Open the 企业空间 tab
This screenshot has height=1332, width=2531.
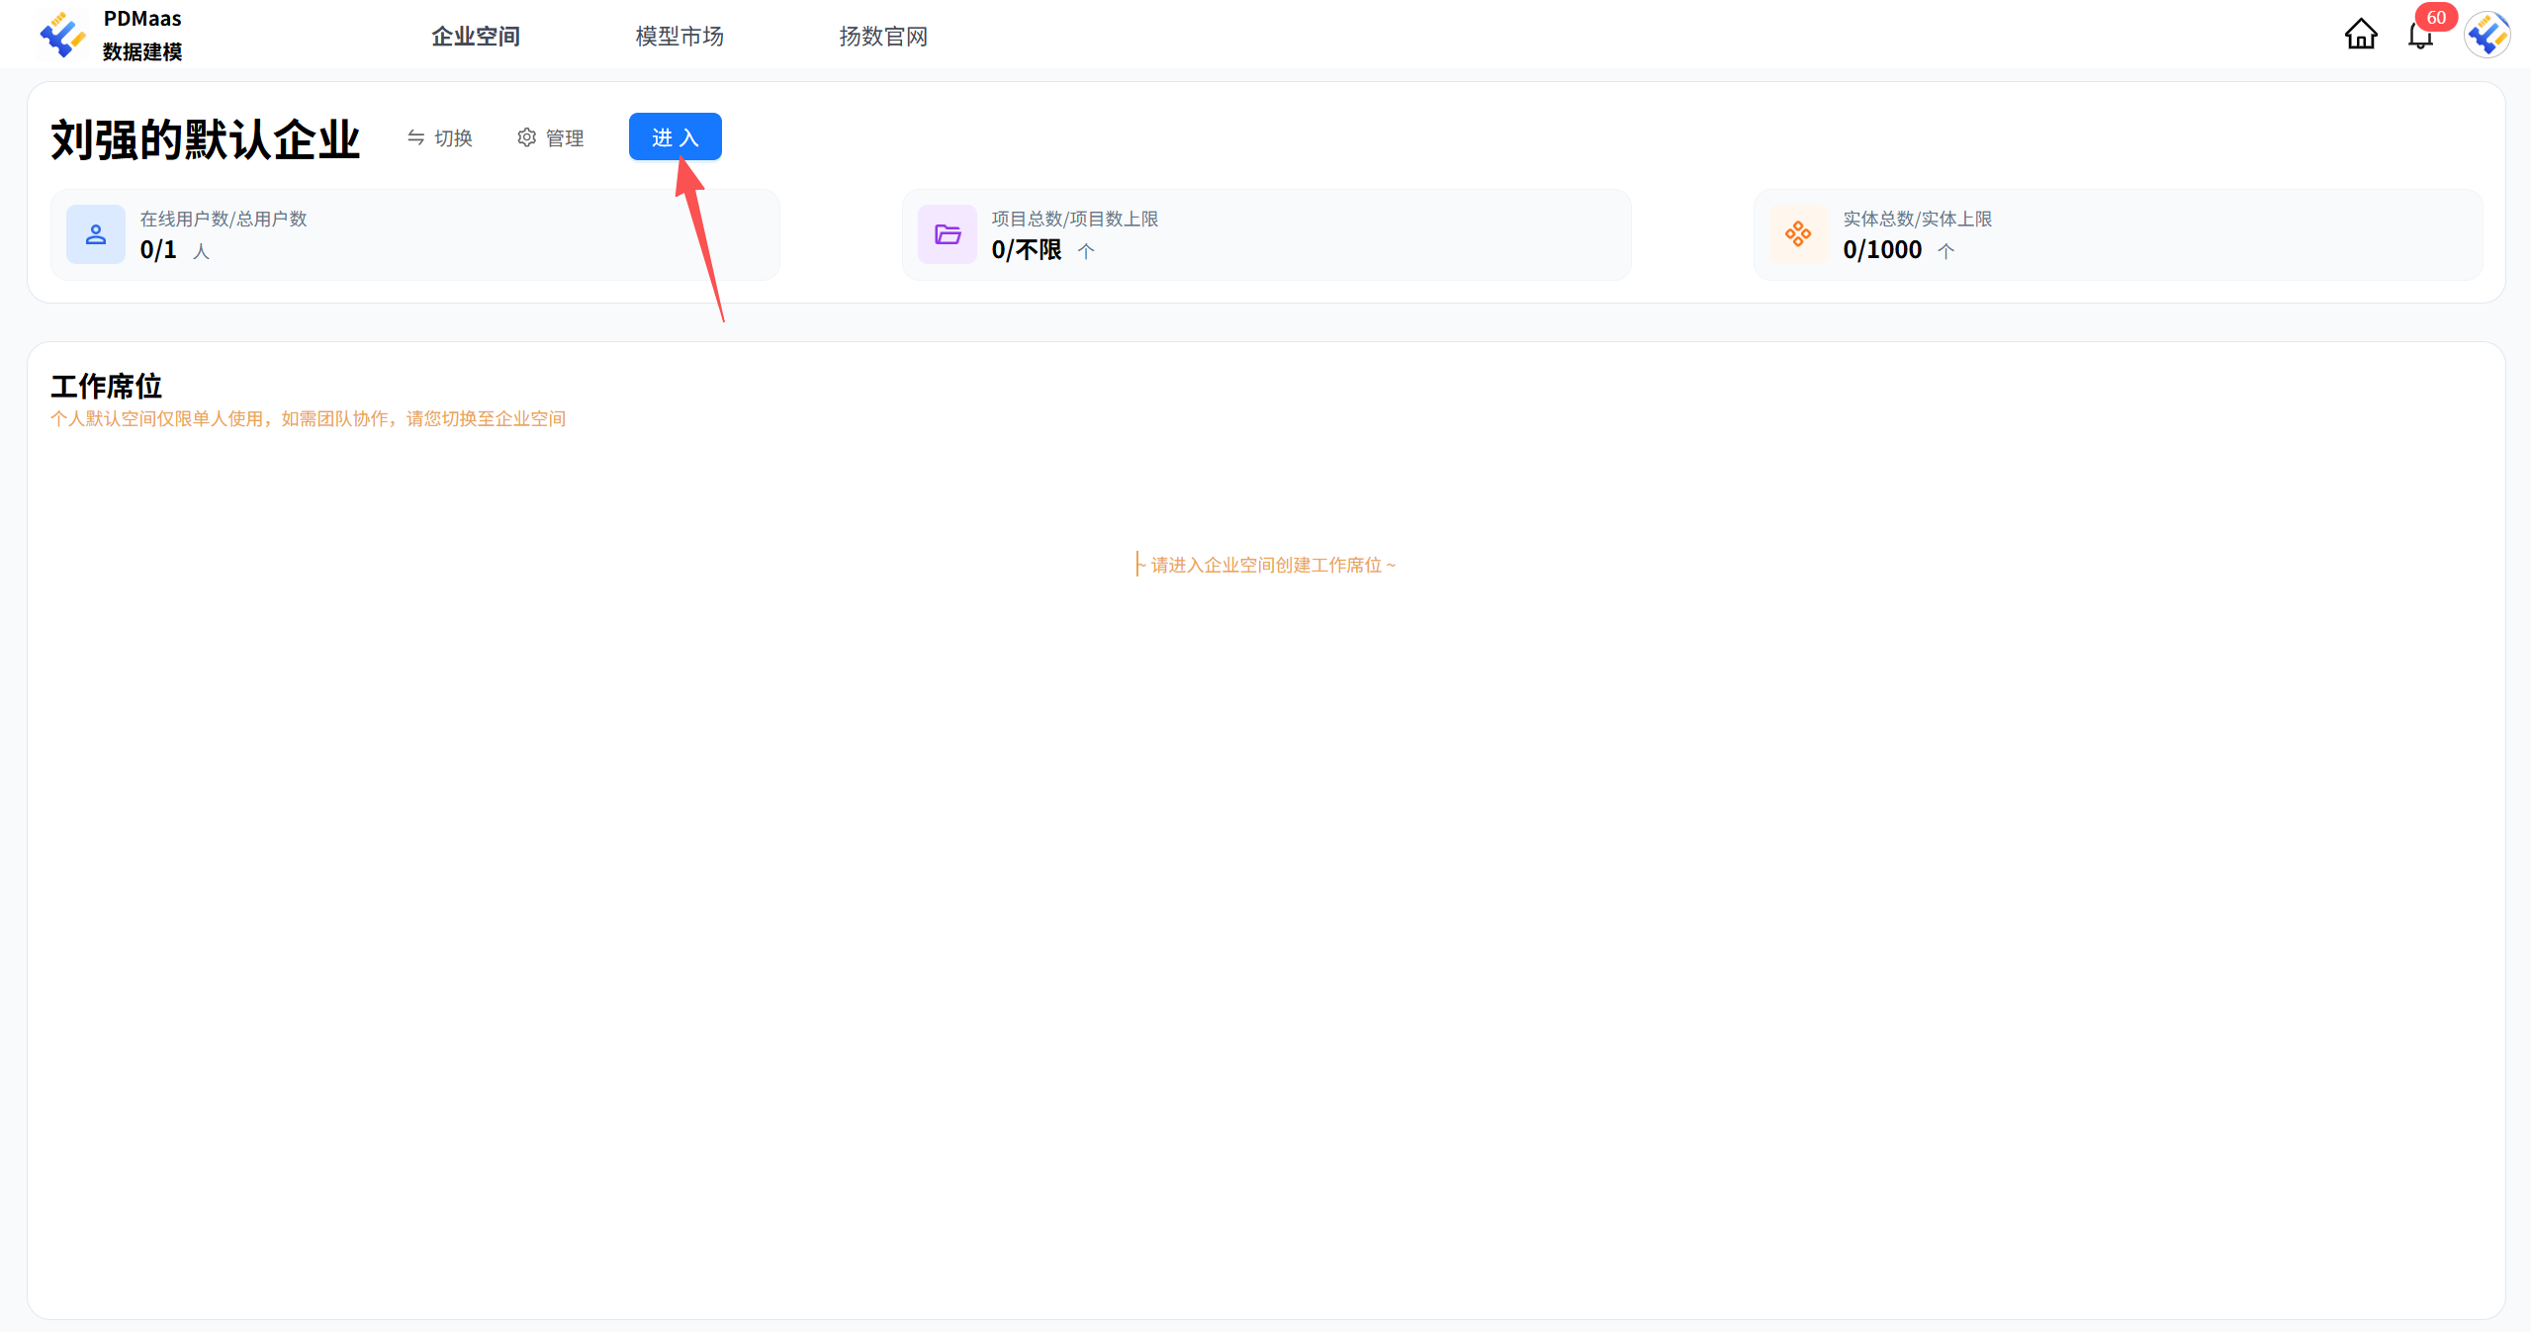[476, 37]
